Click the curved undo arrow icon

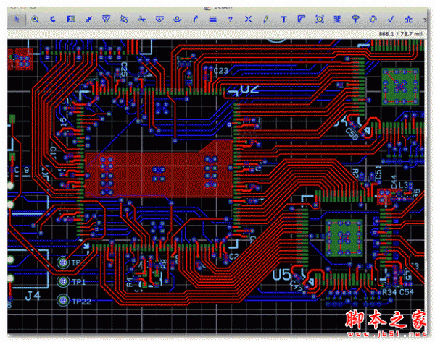tap(53, 20)
